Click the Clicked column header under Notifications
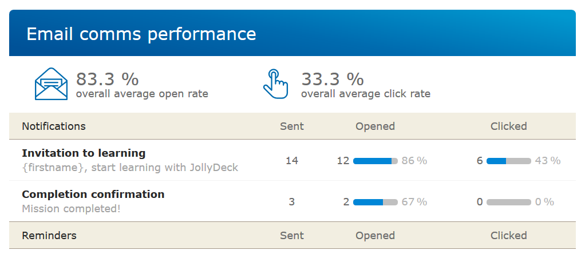The height and width of the screenshot is (258, 585). tap(508, 126)
